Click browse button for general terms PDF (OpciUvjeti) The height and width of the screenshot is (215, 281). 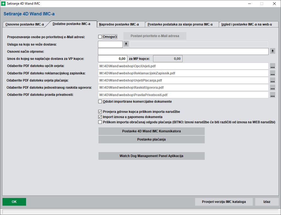coord(272,66)
